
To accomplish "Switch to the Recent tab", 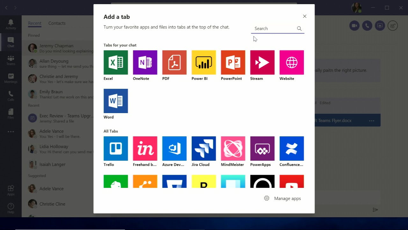I will point(35,23).
